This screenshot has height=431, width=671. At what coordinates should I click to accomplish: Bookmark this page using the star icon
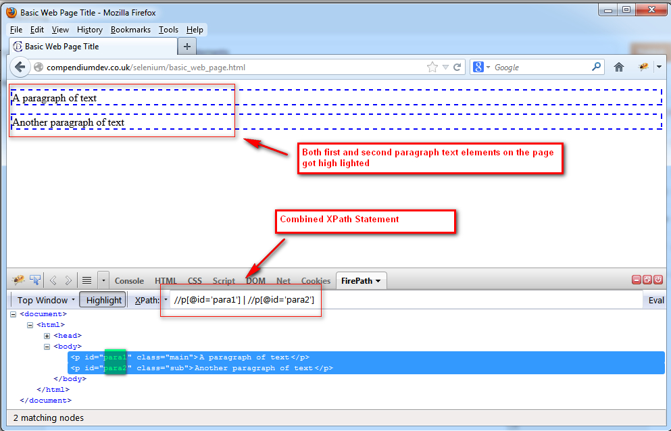coord(431,66)
